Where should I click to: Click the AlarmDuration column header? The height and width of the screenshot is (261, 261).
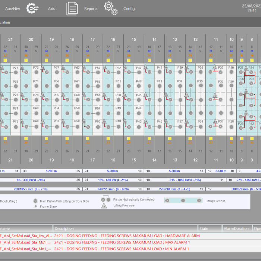pos(236,229)
